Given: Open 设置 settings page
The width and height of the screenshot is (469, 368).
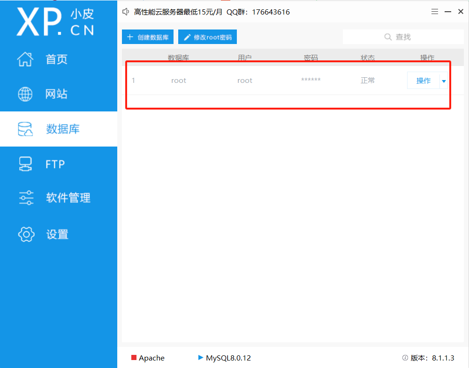Looking at the screenshot, I should [58, 235].
